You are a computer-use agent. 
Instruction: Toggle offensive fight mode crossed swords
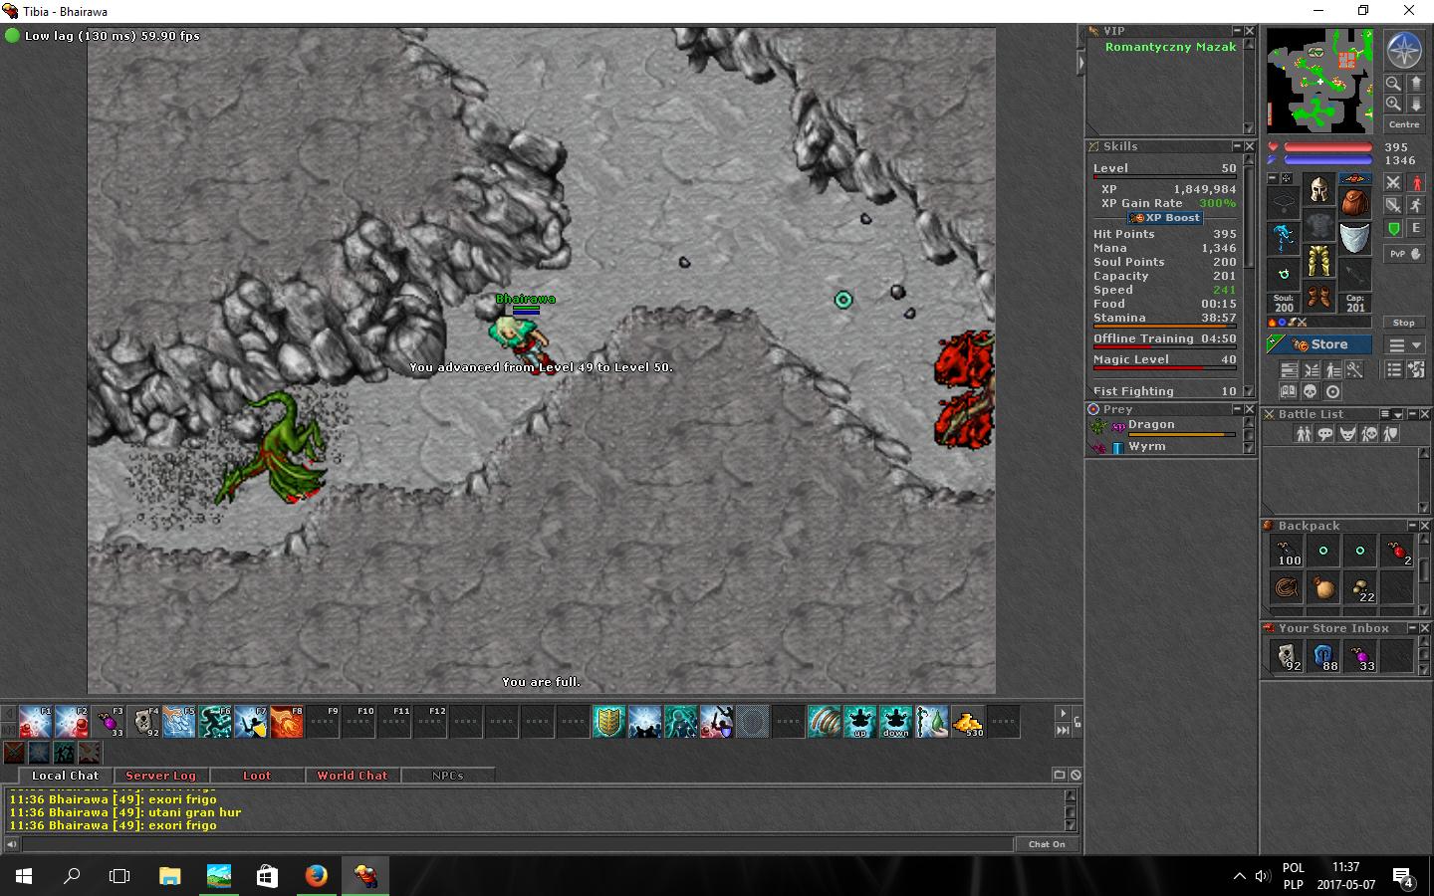click(1393, 183)
